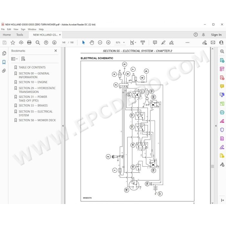Open the sign document pen tool
This screenshot has height=226, width=226.
(x=171, y=43)
